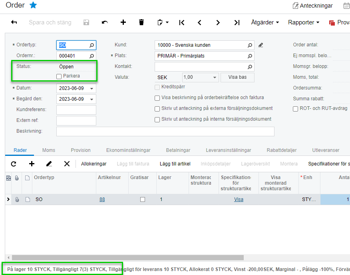350x275 pixels.
Task: Click the attachment paperclip in the SO row
Action: click(17, 199)
